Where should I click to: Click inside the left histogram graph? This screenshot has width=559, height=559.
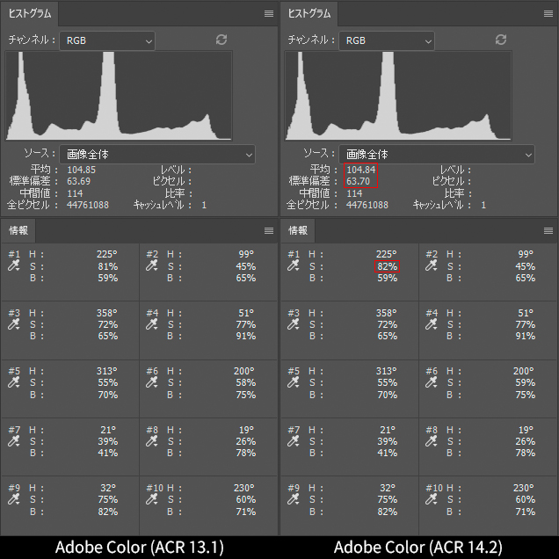119,96
